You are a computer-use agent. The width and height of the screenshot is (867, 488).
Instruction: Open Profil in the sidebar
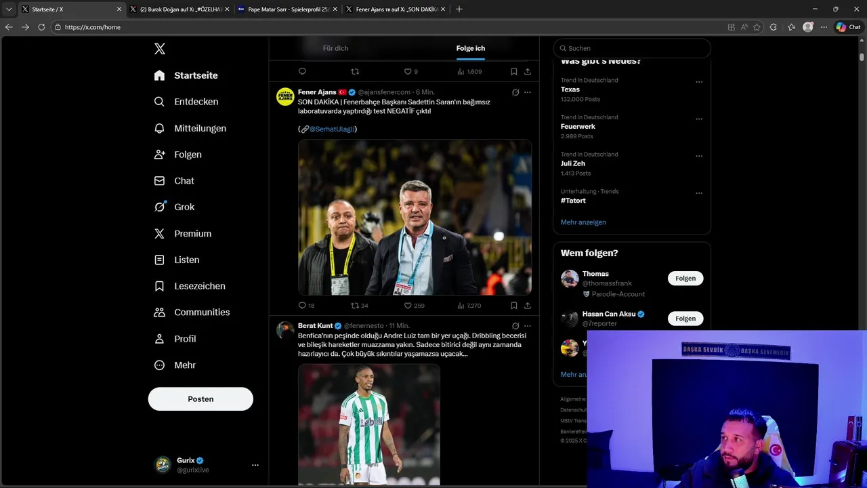(x=175, y=339)
